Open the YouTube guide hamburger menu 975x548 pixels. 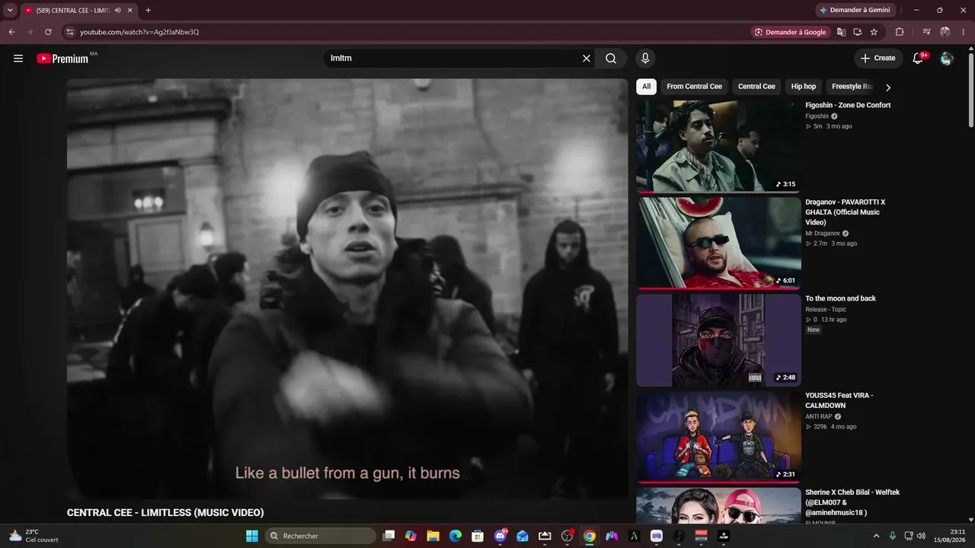pyautogui.click(x=18, y=59)
